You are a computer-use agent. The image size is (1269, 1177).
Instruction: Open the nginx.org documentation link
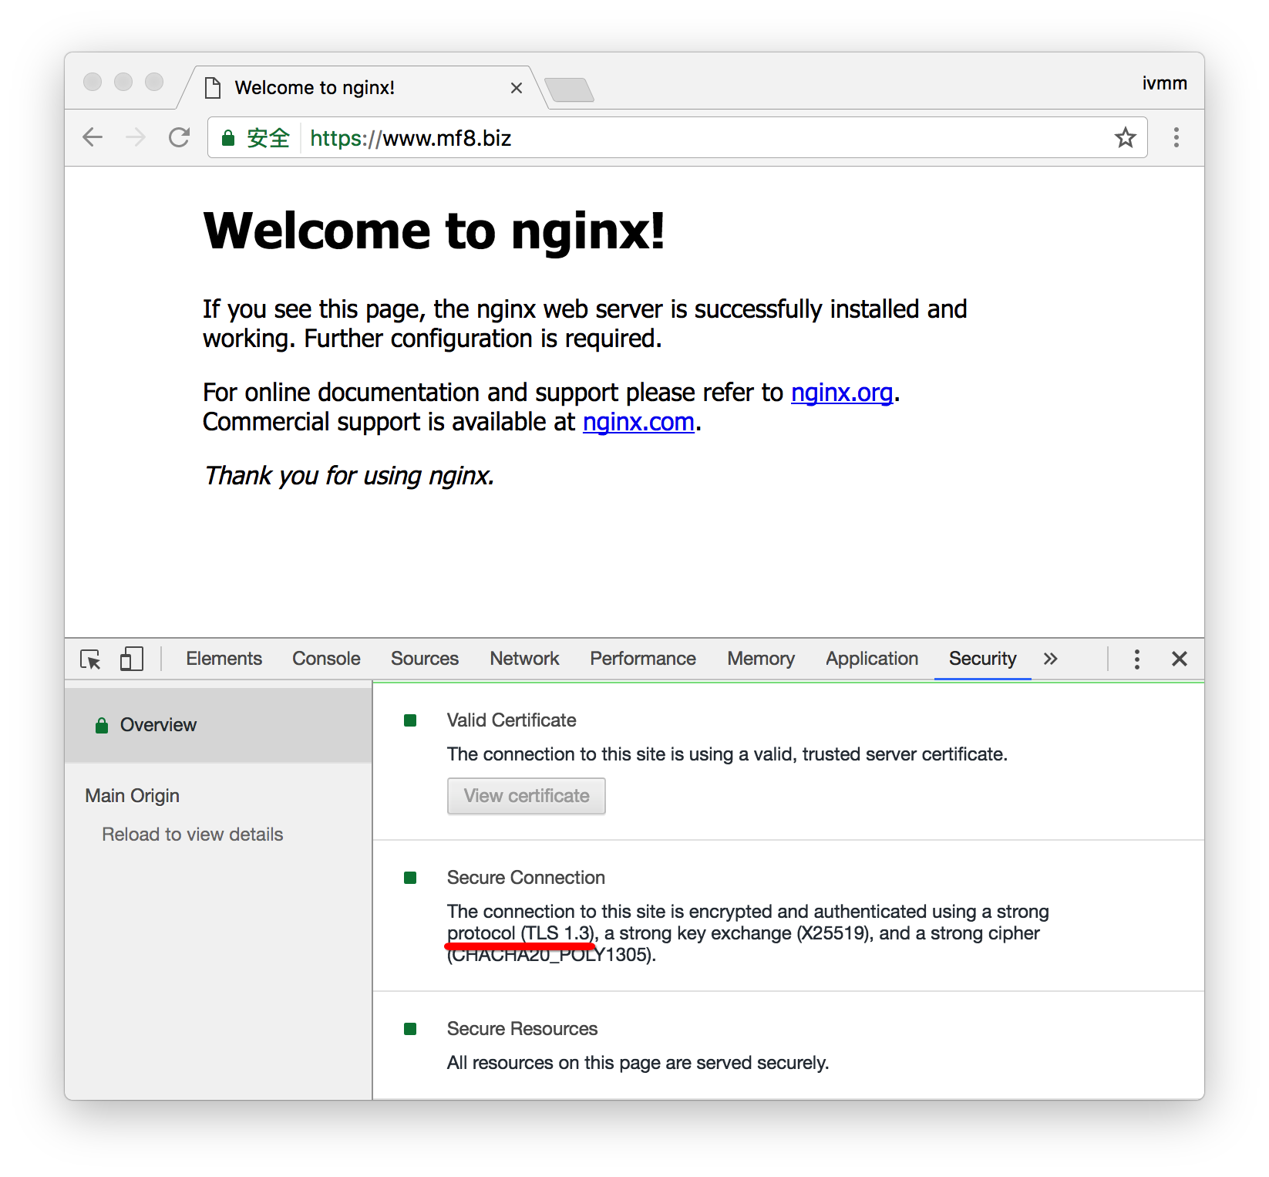[842, 393]
